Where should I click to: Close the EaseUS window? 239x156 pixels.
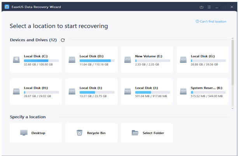[232, 7]
